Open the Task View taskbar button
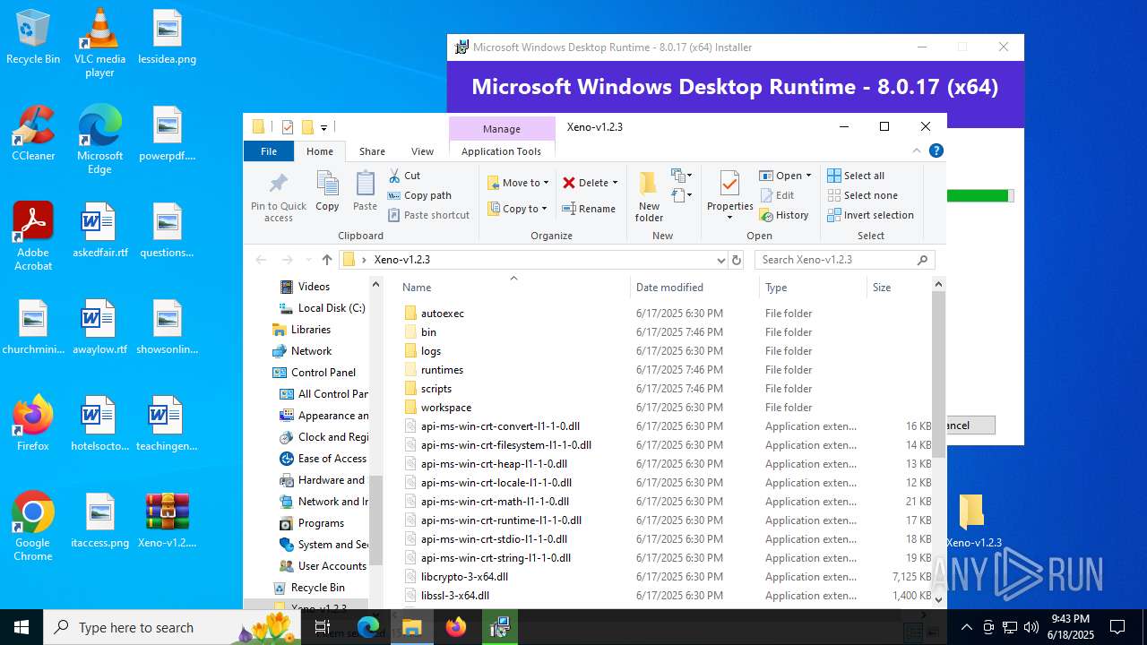The height and width of the screenshot is (645, 1147). click(x=323, y=627)
